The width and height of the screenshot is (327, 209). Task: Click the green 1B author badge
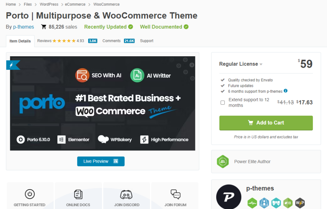pyautogui.click(x=288, y=203)
